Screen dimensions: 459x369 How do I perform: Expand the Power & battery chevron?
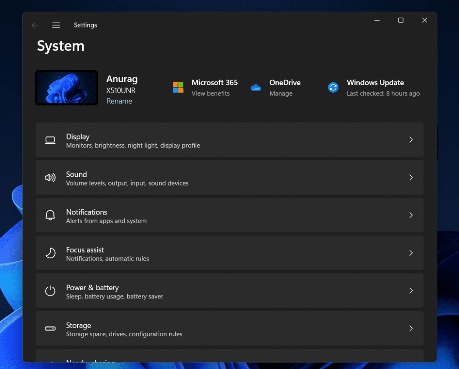tap(411, 291)
